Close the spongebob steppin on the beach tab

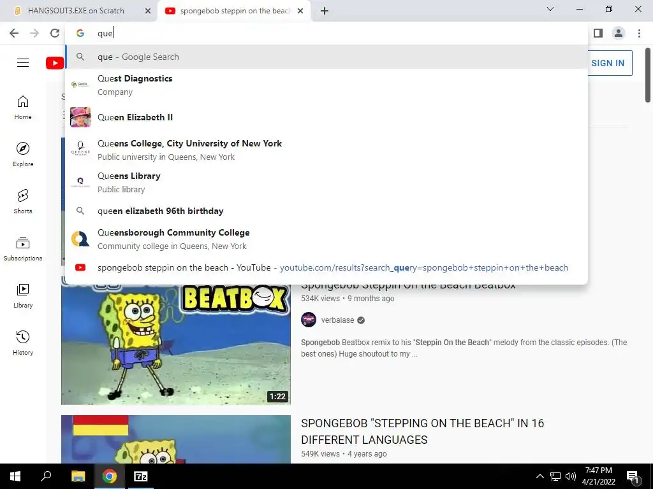[300, 11]
